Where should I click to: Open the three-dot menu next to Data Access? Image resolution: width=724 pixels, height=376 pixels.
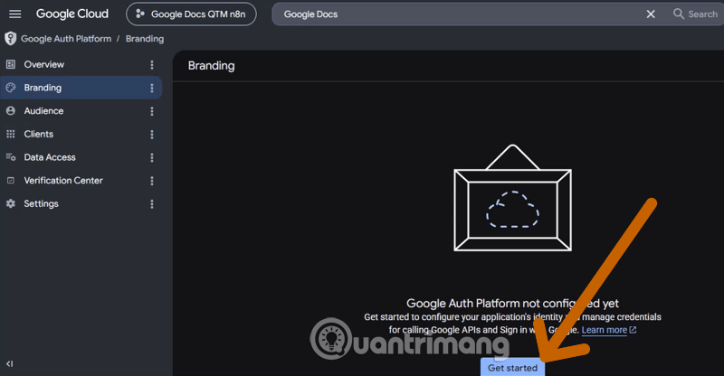click(152, 157)
